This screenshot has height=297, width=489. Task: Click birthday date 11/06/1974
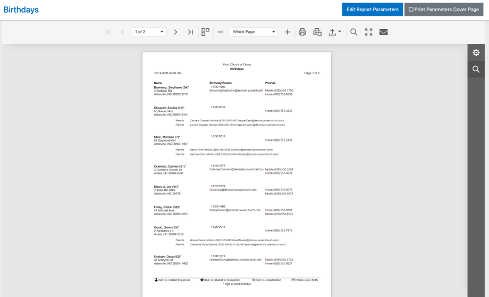(x=218, y=256)
